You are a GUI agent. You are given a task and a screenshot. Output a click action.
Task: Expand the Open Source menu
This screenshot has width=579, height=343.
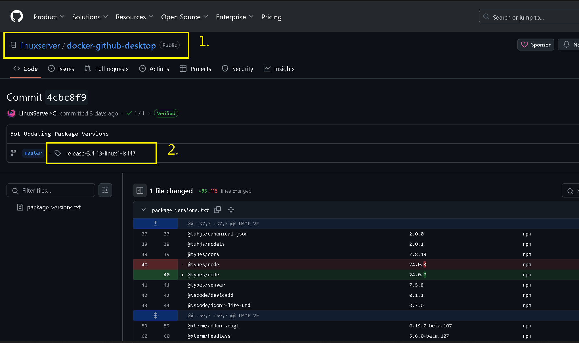tap(184, 17)
